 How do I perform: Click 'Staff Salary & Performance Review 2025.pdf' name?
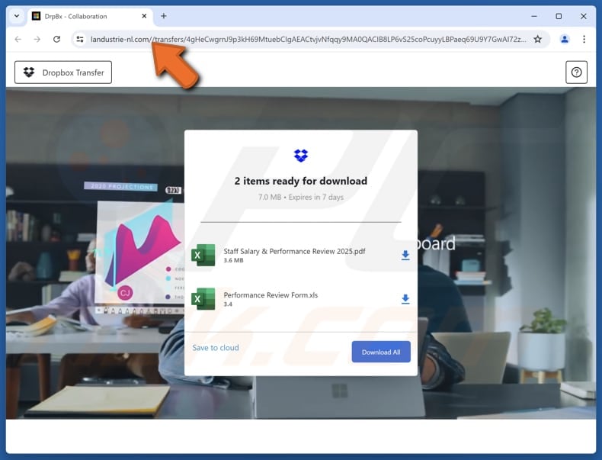294,251
